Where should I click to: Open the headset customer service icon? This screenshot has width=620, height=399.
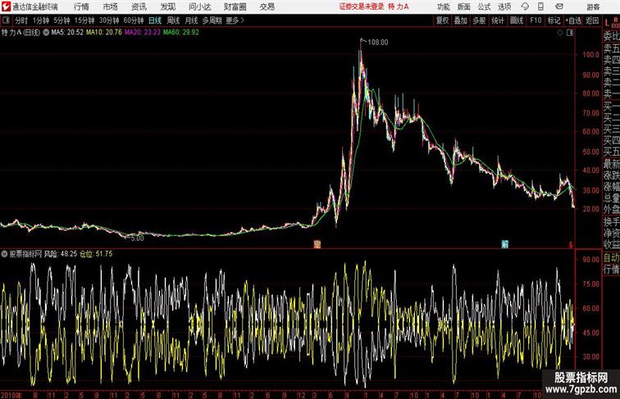tap(525, 7)
